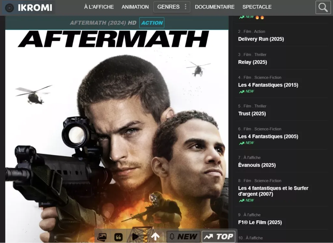
Task: Open ANIMATION section
Action: (x=135, y=7)
